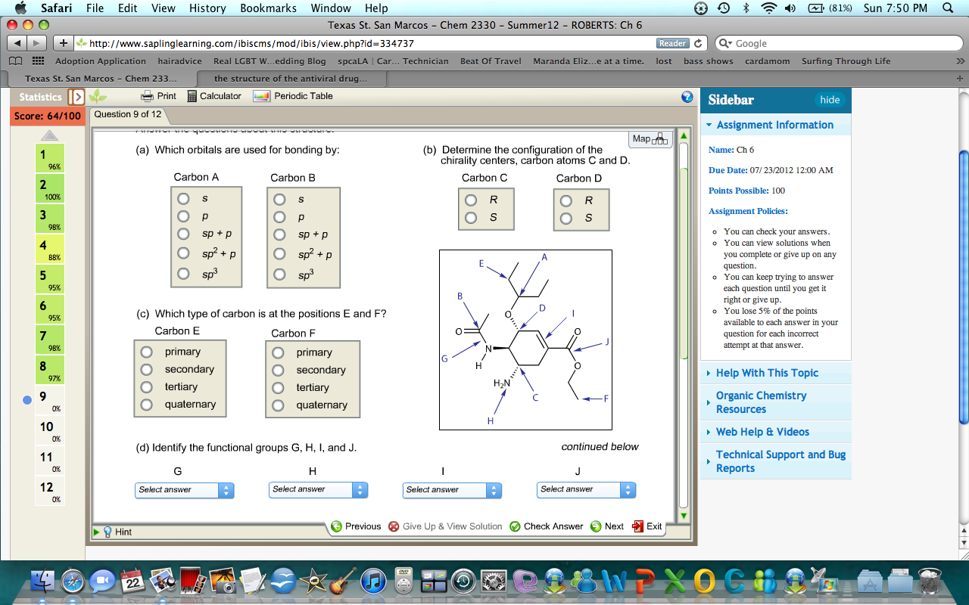
Task: Jump to question 1 in the list
Action: point(51,158)
